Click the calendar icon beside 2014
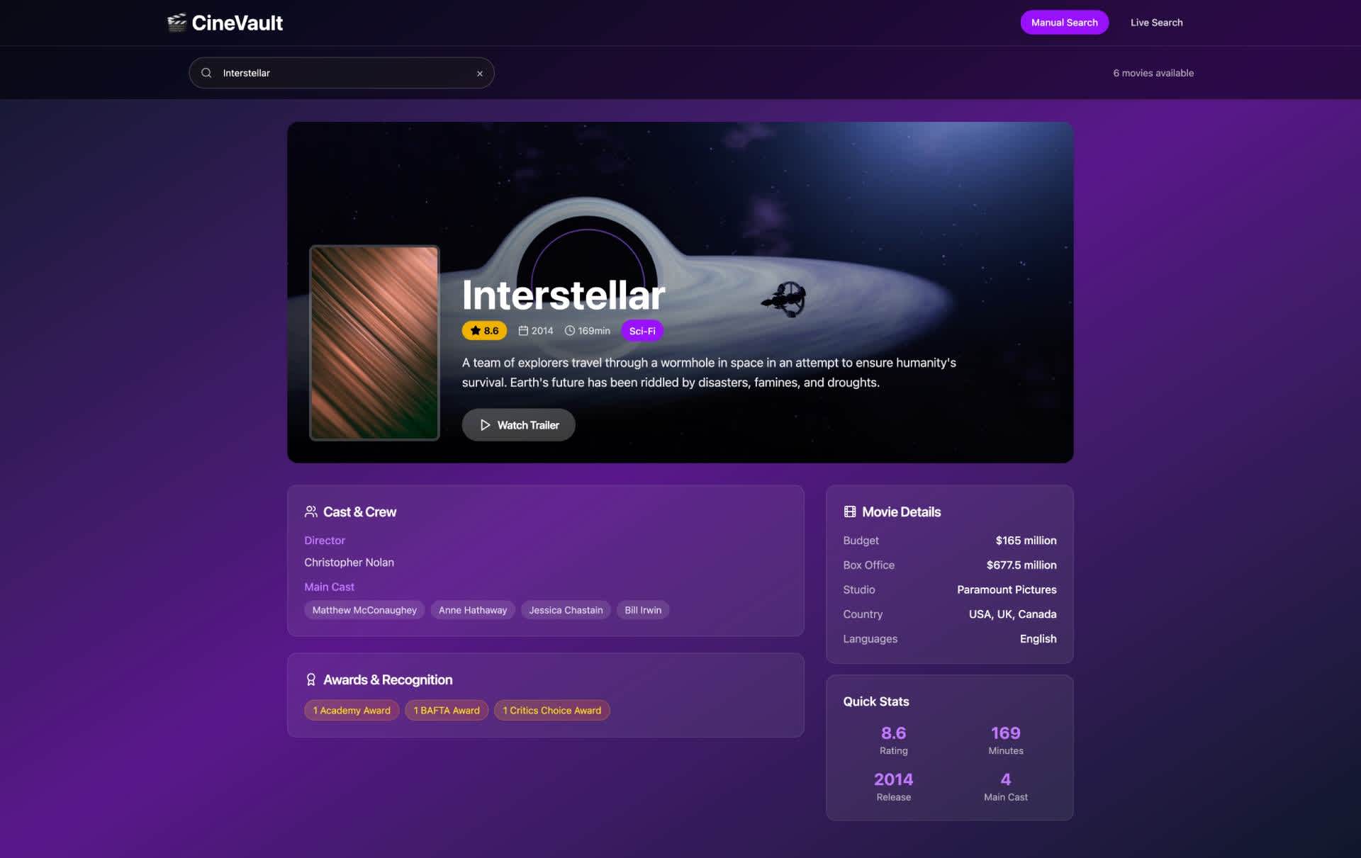Viewport: 1361px width, 858px height. coord(523,331)
